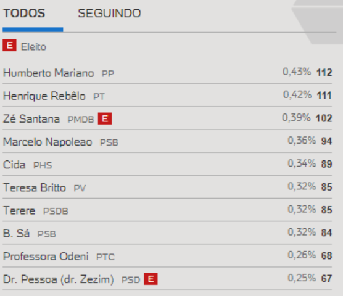Click the 0,25% percentage for Dr. Pessoa
Viewport: 343px width, 296px height.
point(302,278)
